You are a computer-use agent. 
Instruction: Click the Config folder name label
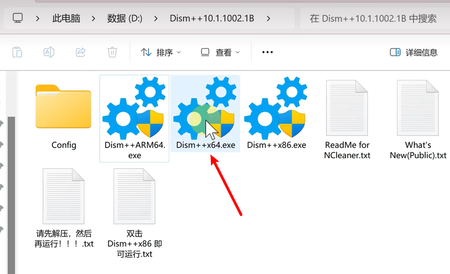[63, 145]
